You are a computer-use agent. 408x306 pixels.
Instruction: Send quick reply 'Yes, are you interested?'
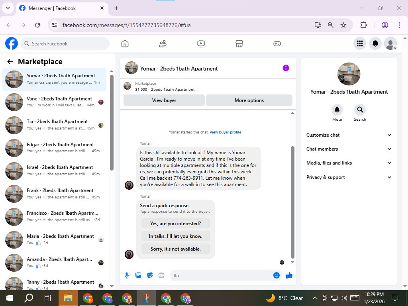176,224
